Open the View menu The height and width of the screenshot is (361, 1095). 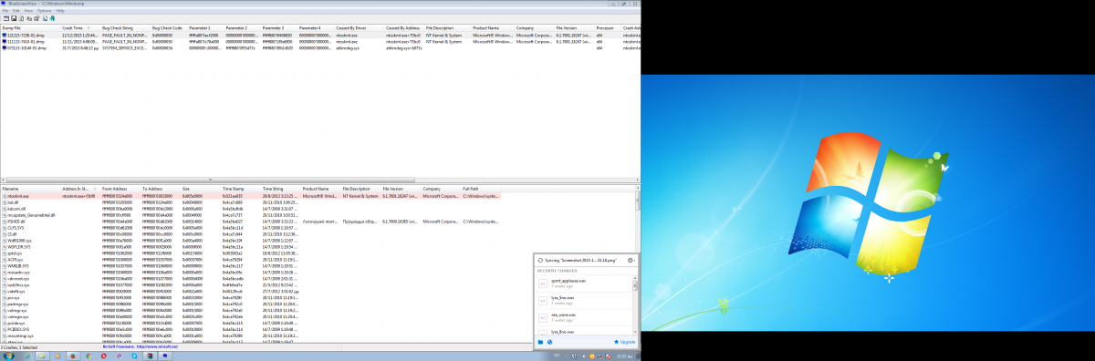(28, 11)
